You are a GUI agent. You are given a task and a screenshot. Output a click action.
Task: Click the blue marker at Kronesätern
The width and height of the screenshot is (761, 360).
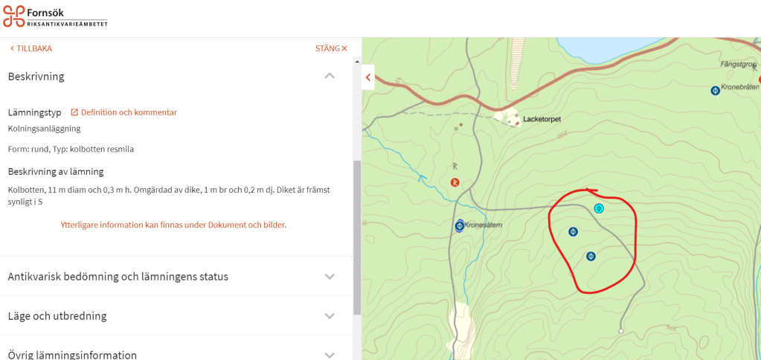click(x=460, y=226)
